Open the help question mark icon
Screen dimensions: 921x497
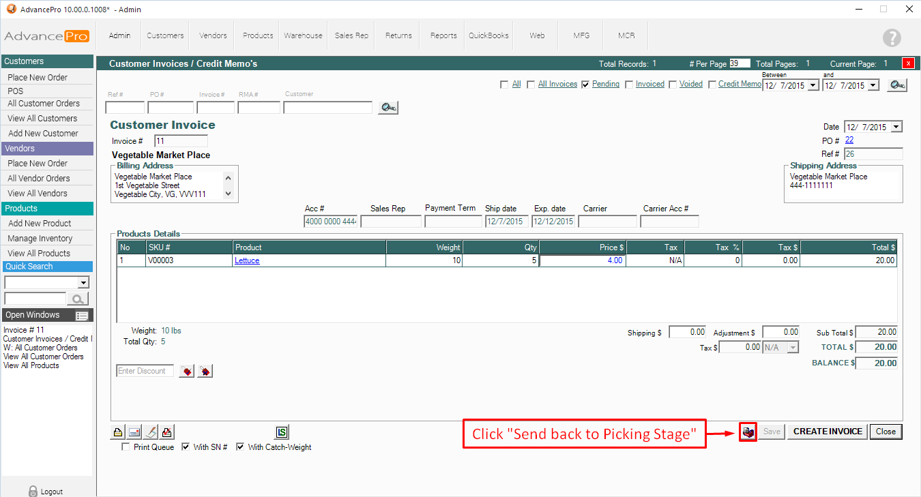(891, 38)
